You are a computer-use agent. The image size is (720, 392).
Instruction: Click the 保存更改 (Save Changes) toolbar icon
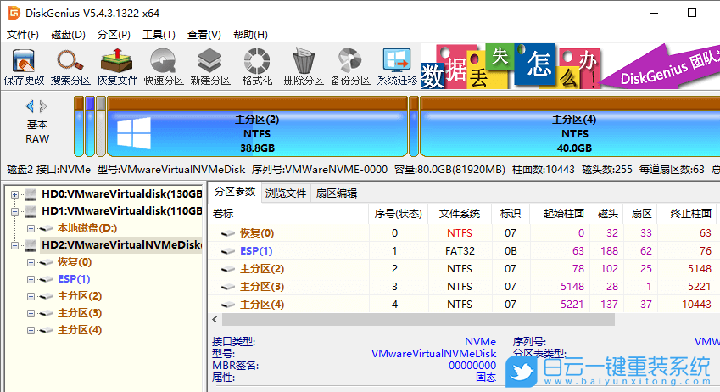pyautogui.click(x=24, y=66)
